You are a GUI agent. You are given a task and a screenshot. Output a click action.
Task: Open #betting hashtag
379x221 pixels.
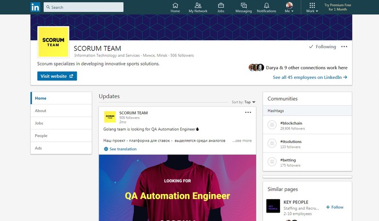coord(288,160)
